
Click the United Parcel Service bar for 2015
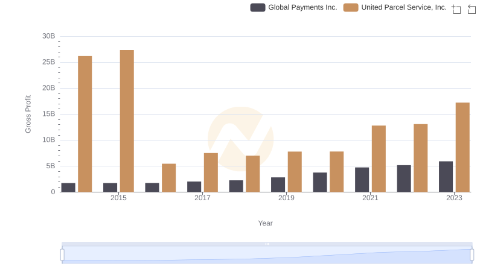pyautogui.click(x=127, y=121)
